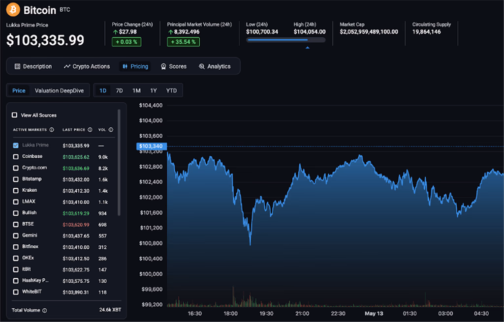504x322 pixels.
Task: Enable the Gemini market checkbox
Action: pyautogui.click(x=15, y=235)
